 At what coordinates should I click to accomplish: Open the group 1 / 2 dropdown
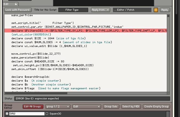pyautogui.click(x=58, y=107)
